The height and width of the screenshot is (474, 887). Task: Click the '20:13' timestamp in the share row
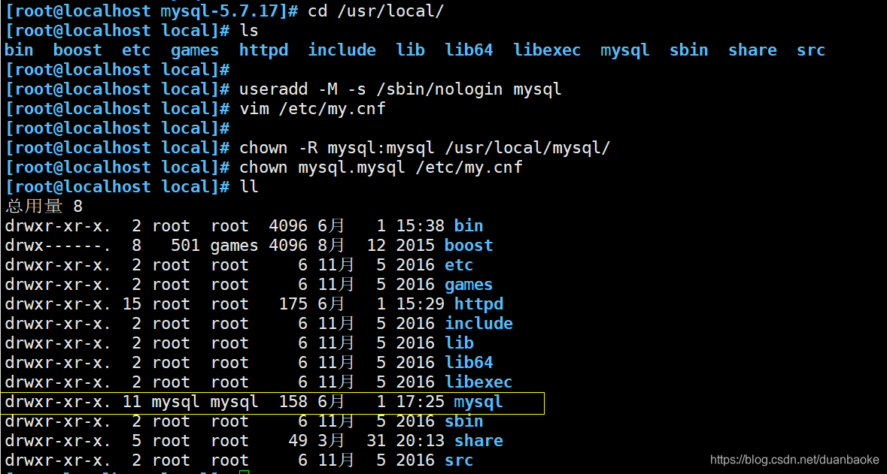(420, 441)
